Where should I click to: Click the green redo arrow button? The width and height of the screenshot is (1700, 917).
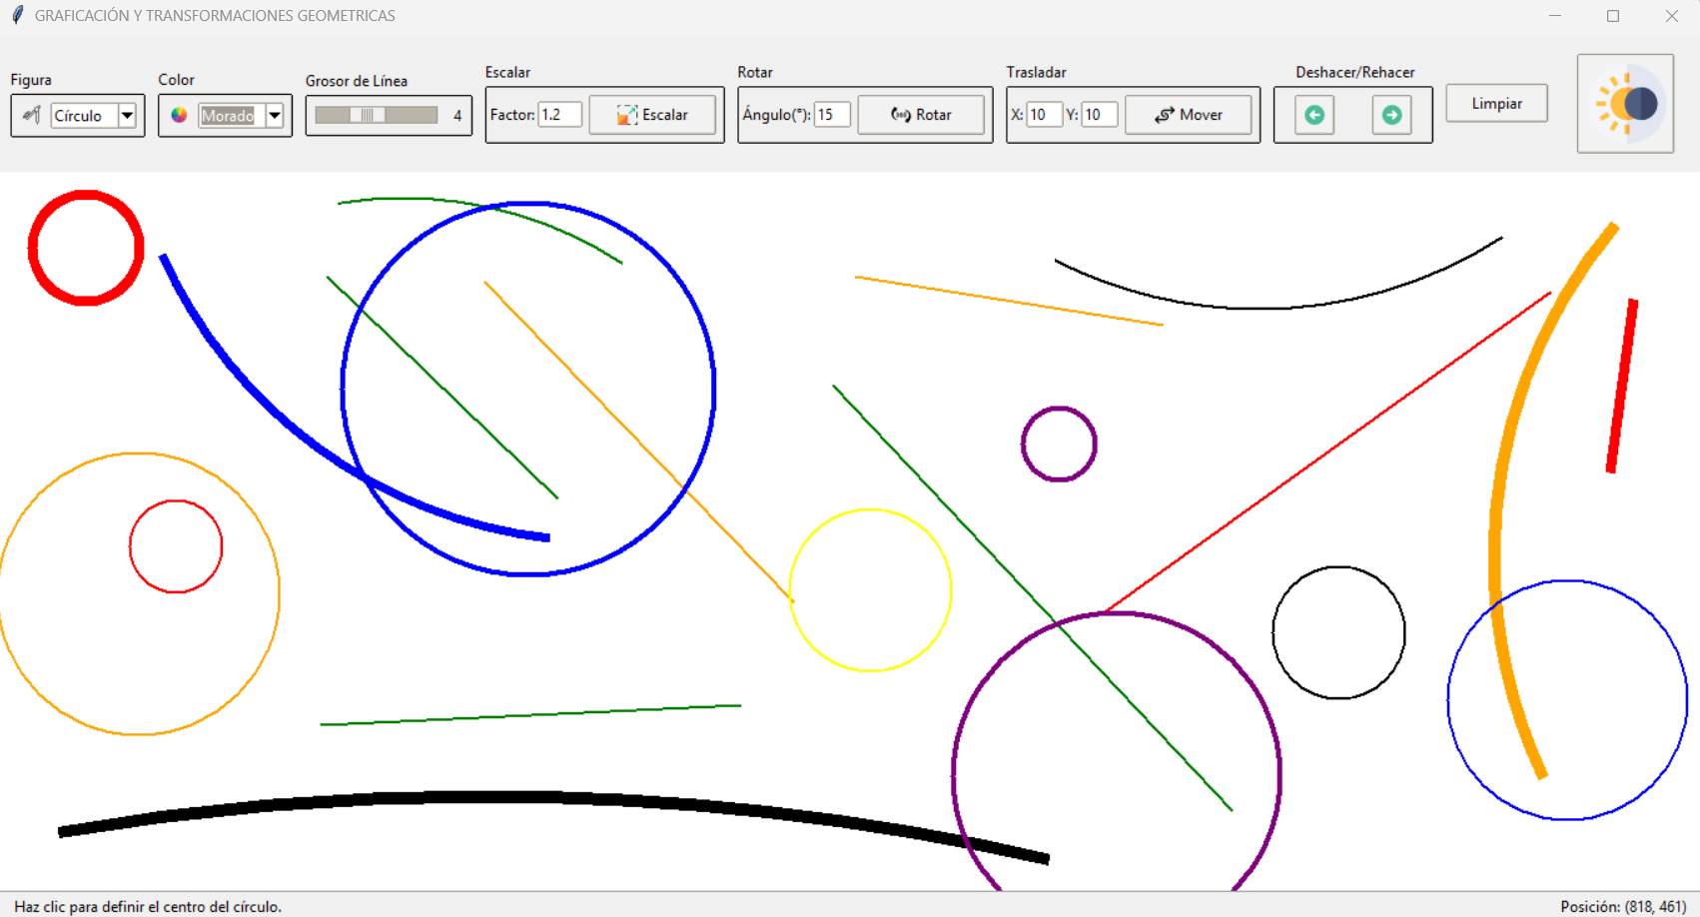pos(1391,115)
